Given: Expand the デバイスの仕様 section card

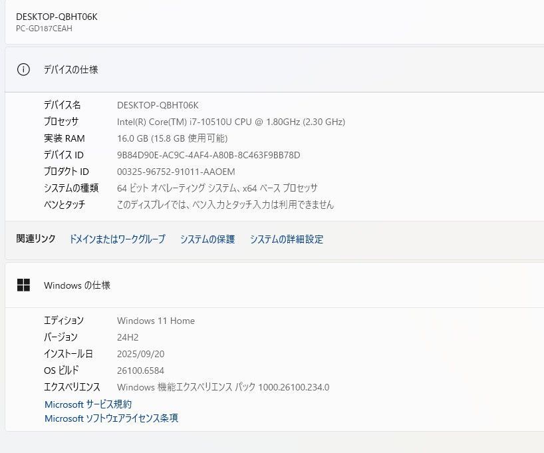Looking at the screenshot, I should click(x=266, y=69).
